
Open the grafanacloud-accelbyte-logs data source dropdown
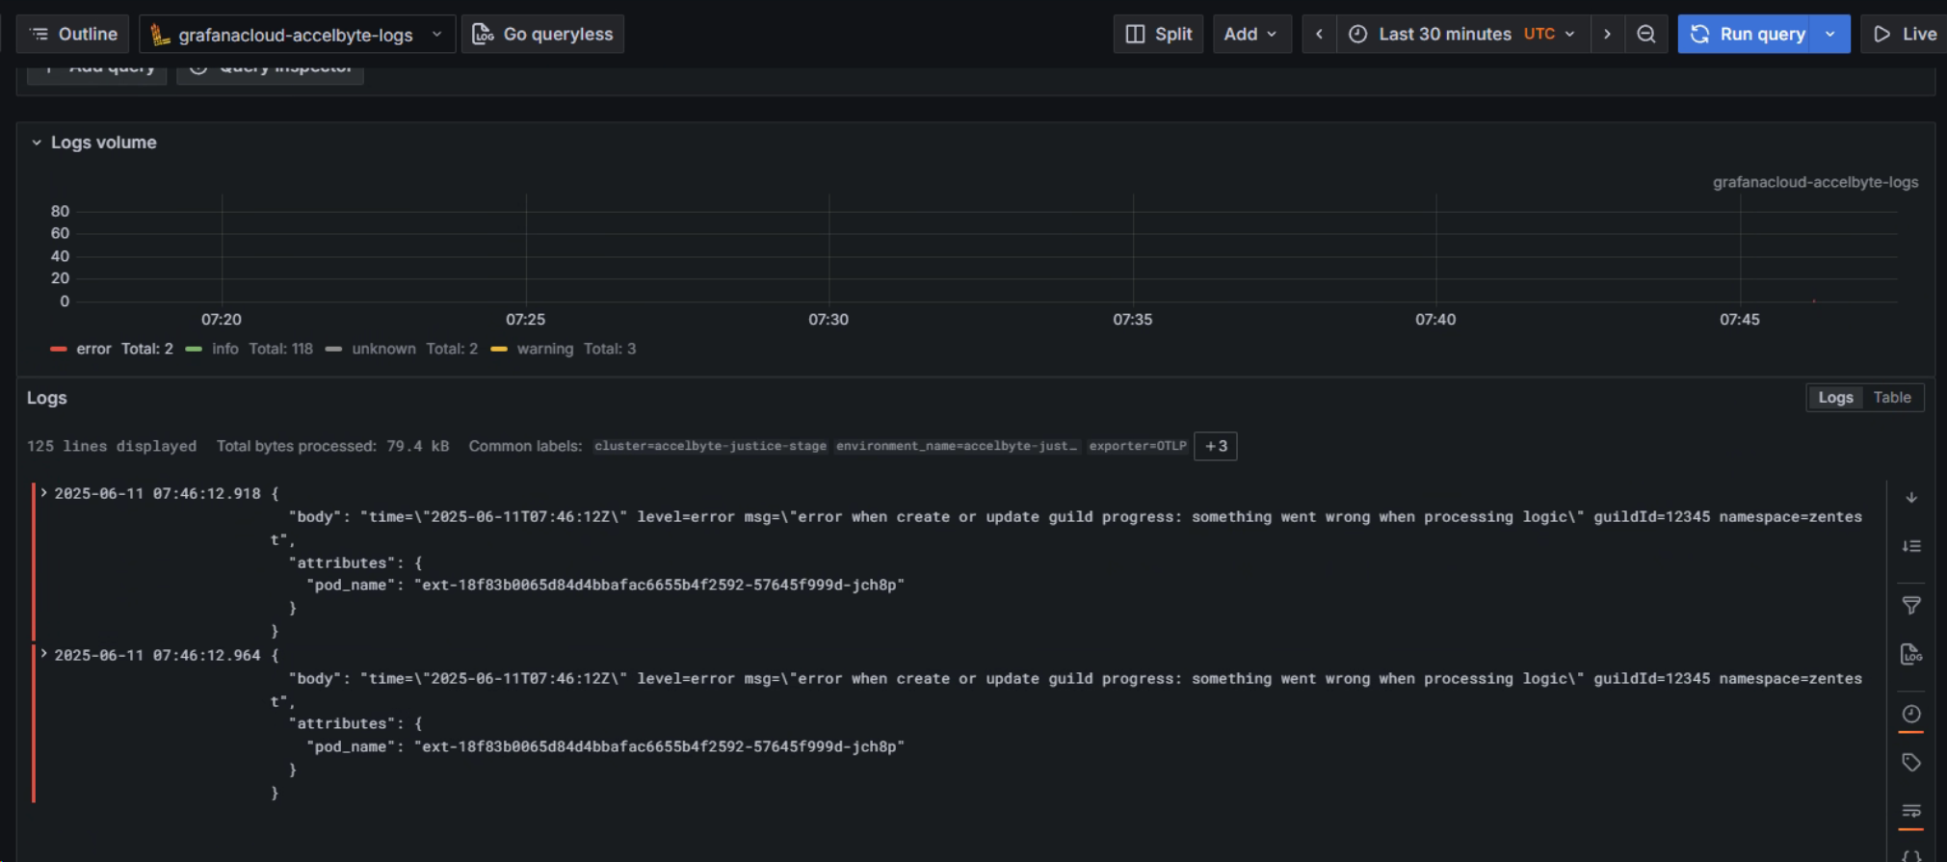297,34
